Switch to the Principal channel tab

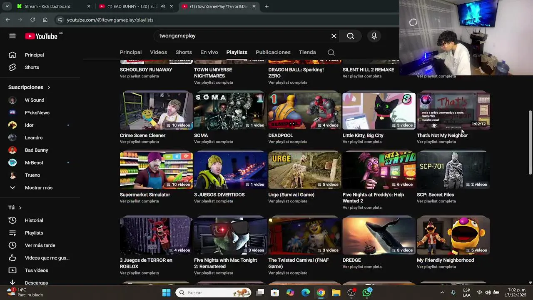point(131,52)
